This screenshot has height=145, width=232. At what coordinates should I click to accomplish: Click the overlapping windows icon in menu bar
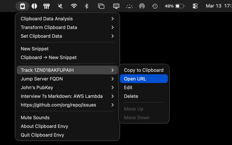click(101, 6)
